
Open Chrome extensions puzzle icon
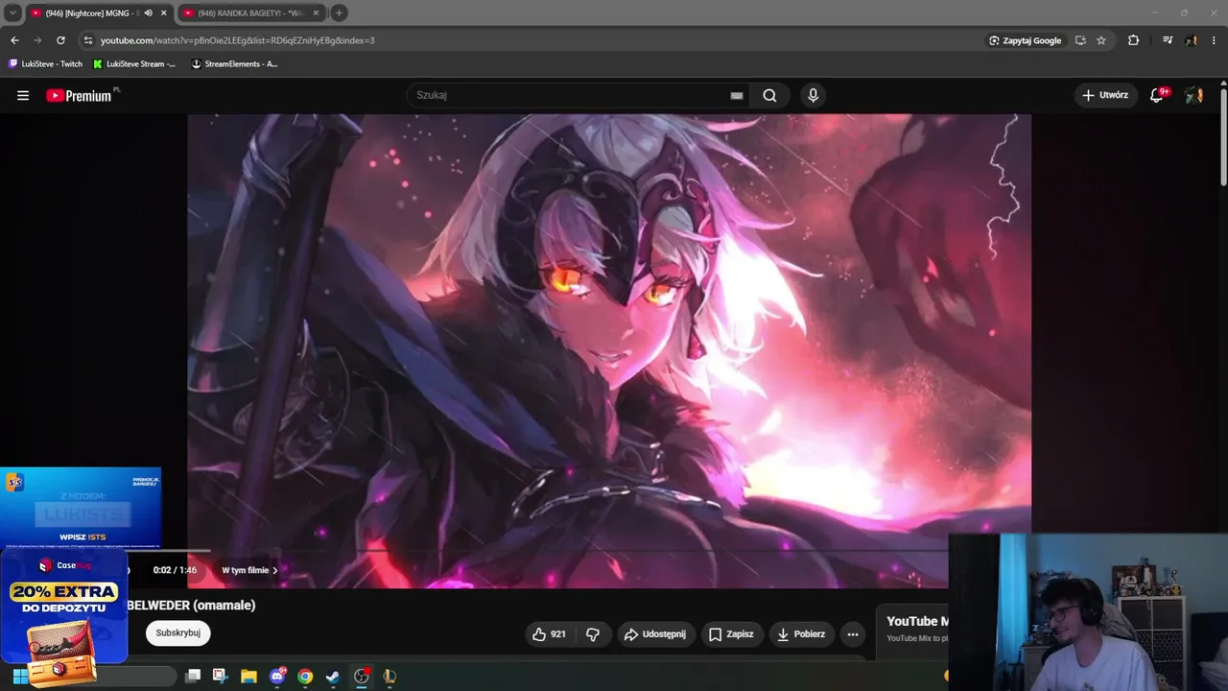pos(1133,40)
